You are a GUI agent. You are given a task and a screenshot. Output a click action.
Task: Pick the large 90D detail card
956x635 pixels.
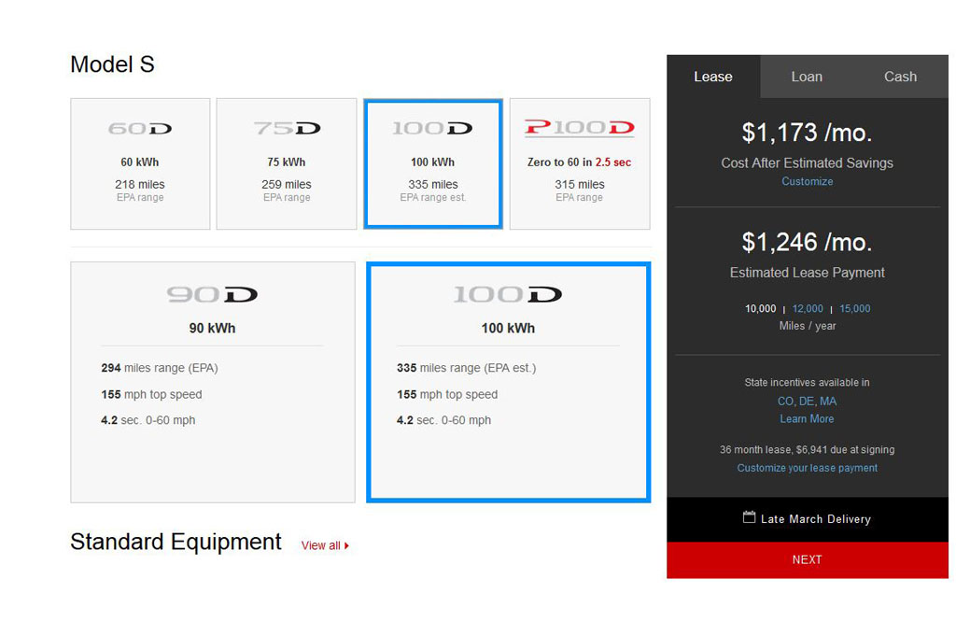tap(213, 382)
